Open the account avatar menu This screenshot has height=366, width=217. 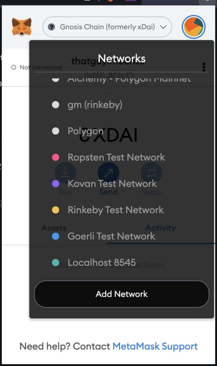coord(194,27)
